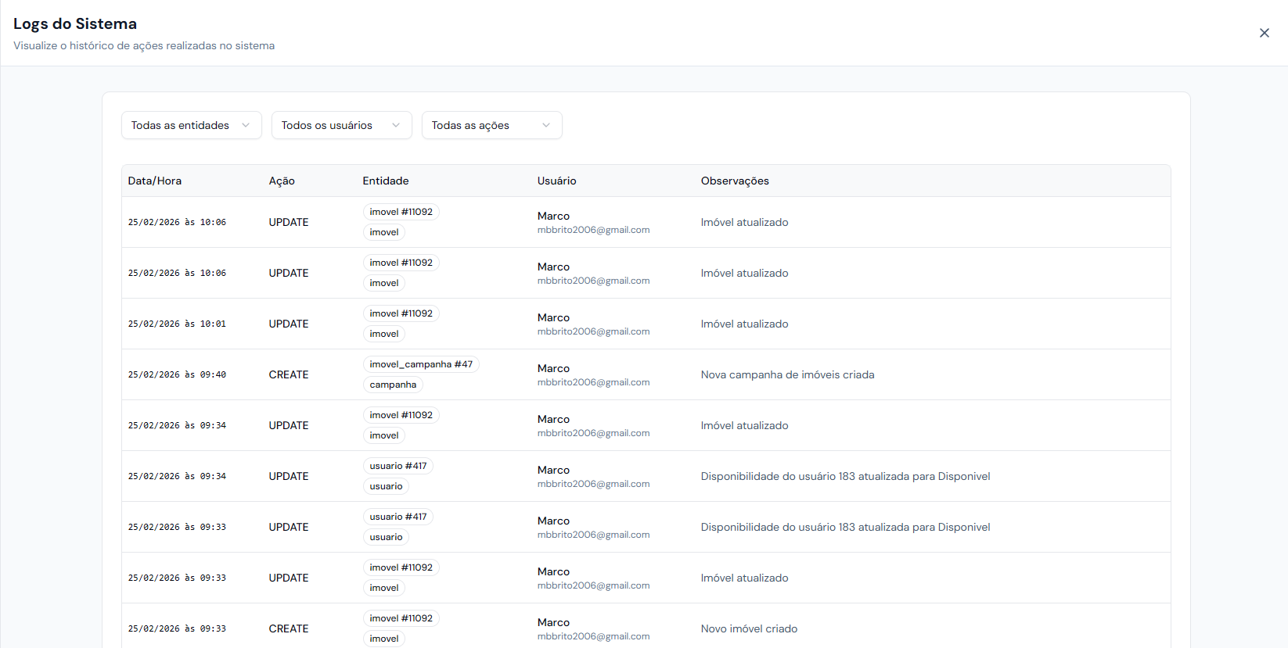Click the imovel_campanha #47 entity badge
1288x648 pixels.
421,364
